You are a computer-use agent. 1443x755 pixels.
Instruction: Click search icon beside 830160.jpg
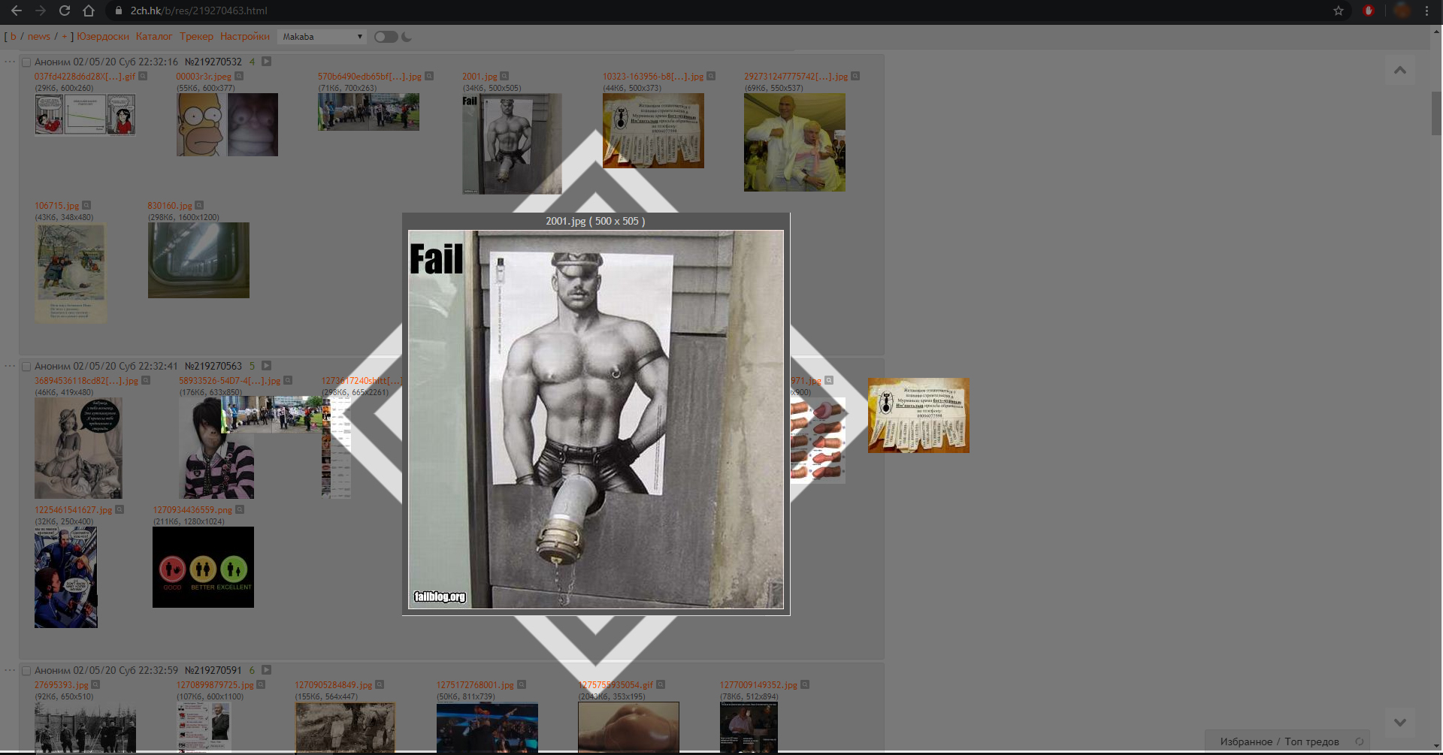pyautogui.click(x=199, y=205)
